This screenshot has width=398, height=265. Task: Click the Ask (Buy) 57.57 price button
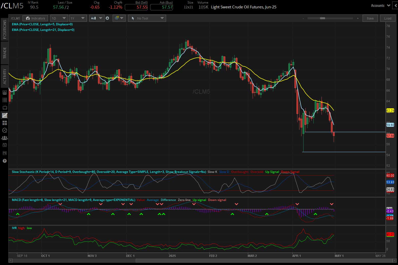[162, 7]
